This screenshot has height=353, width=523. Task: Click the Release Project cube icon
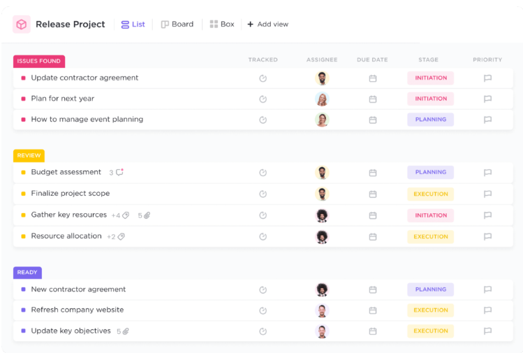point(22,24)
